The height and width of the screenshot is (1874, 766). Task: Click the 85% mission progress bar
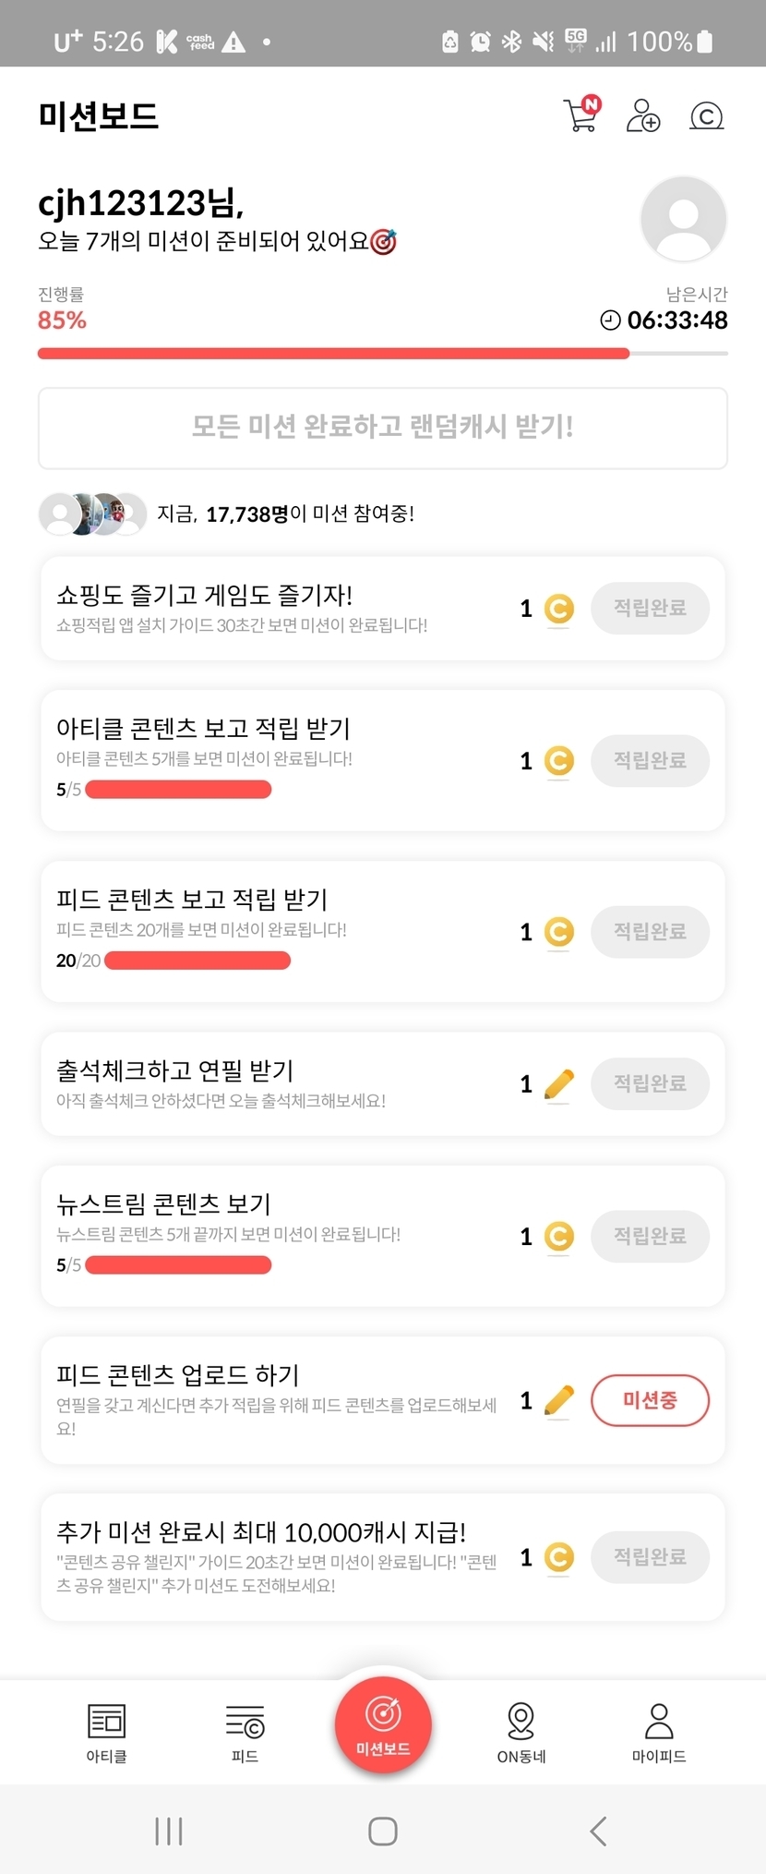pos(333,353)
